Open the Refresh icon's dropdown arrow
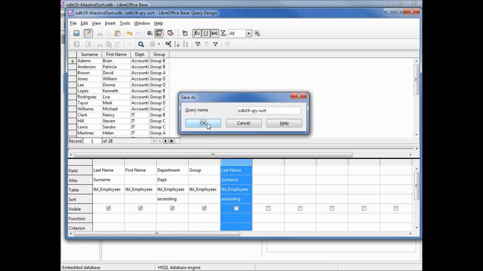Image resolution: width=483 pixels, height=271 pixels. [158, 44]
